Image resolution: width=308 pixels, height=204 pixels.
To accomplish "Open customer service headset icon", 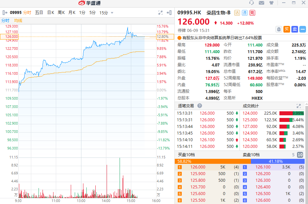I will [252, 3].
